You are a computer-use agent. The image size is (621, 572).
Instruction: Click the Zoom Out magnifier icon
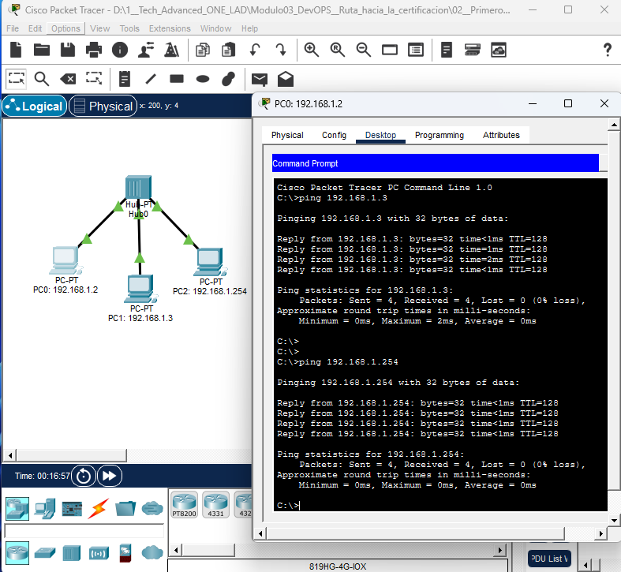(x=363, y=50)
